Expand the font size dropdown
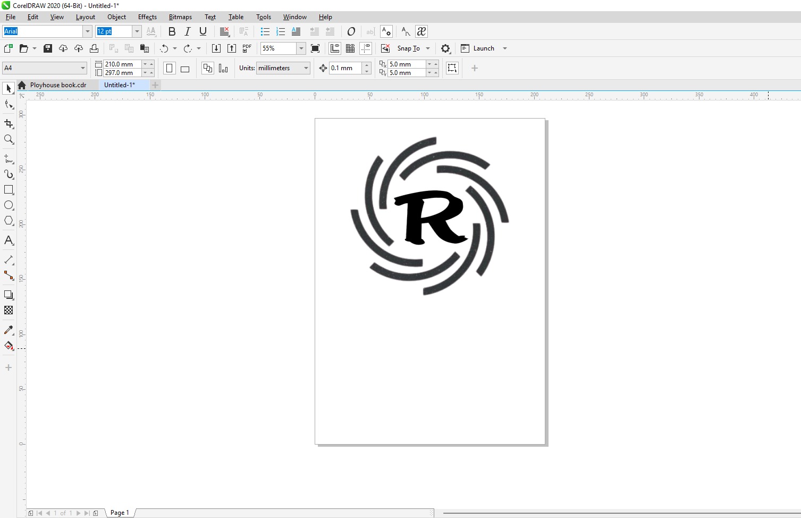The width and height of the screenshot is (801, 518). [137, 31]
